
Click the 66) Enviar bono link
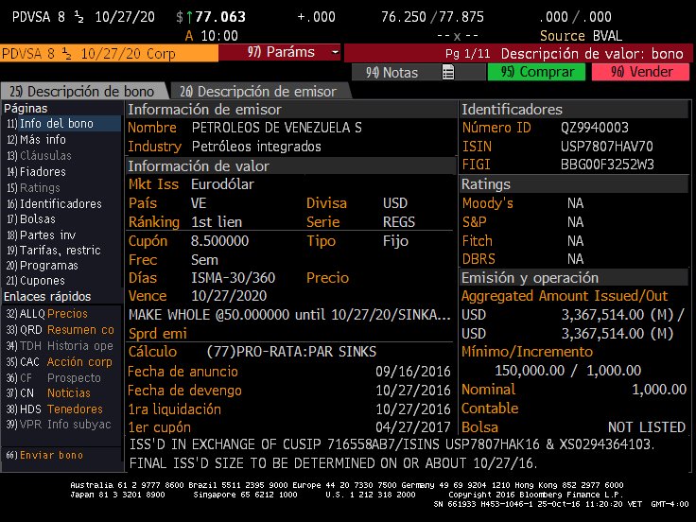pos(44,455)
